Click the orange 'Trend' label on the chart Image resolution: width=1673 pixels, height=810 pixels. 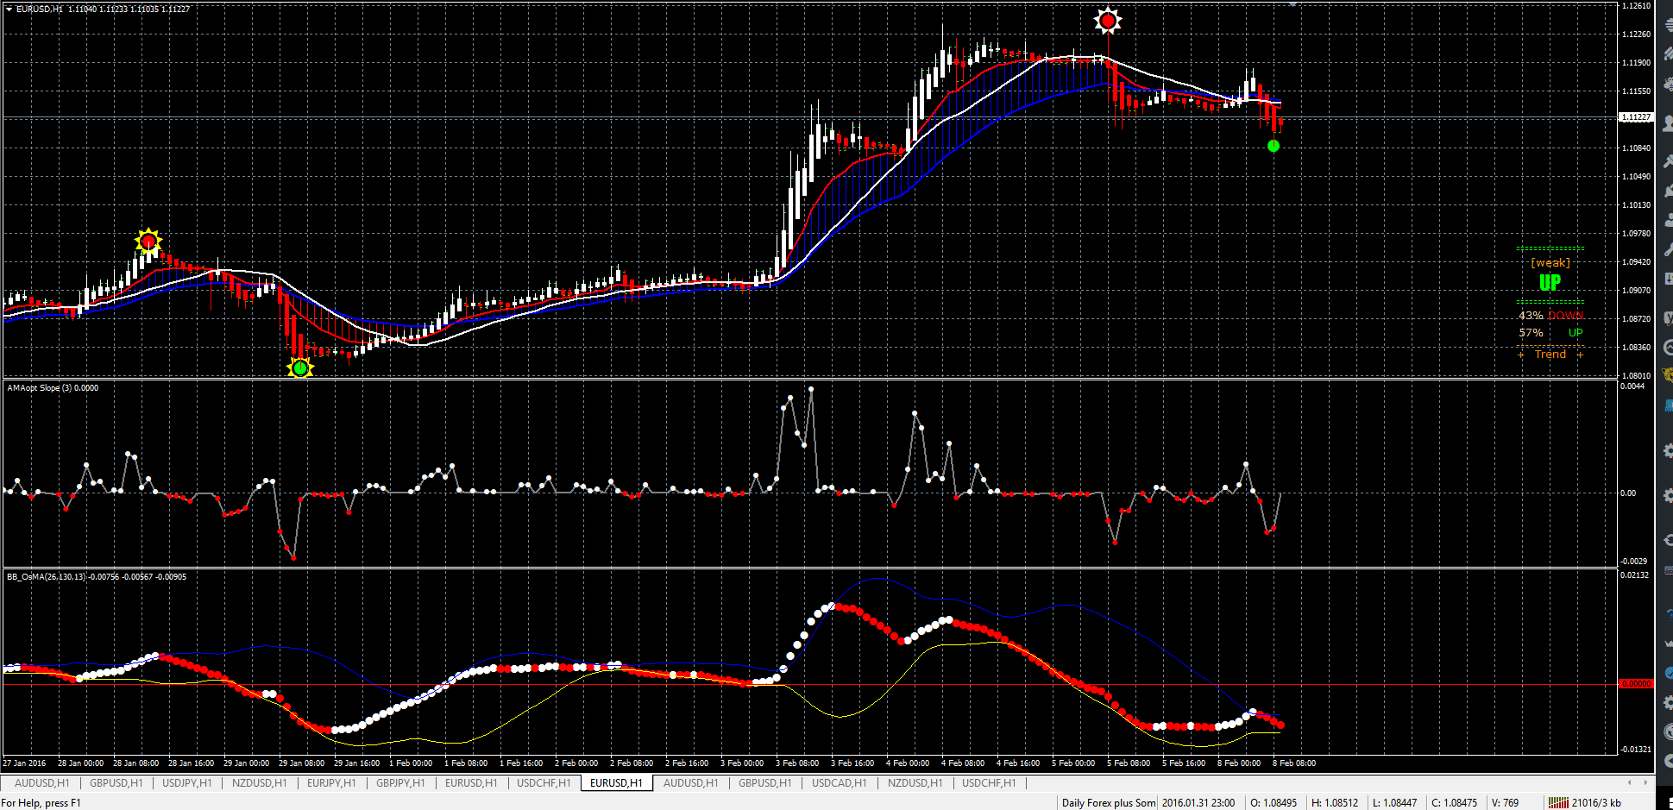(x=1550, y=355)
